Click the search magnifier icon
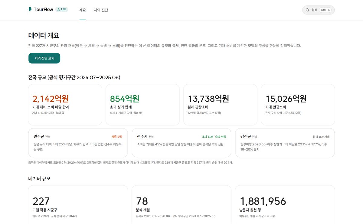The image size is (363, 224). click(308, 10)
